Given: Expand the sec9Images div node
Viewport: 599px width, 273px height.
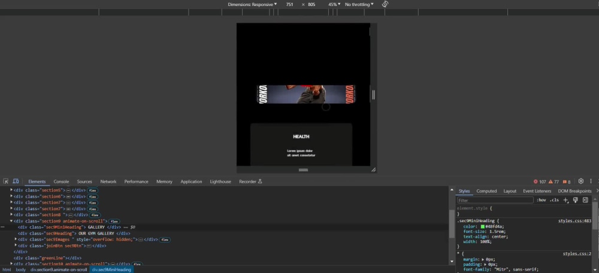Looking at the screenshot, I should coord(16,239).
